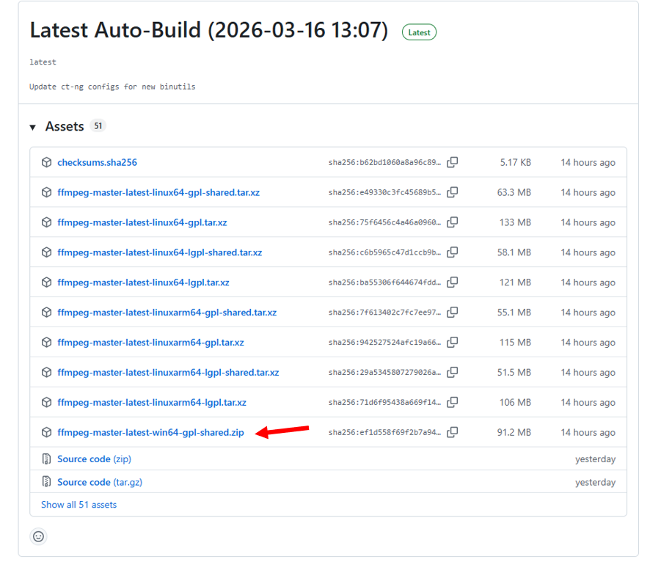Copy hash of linuxarm64-gpl-shared.tar.xz asset
Image resolution: width=672 pixels, height=562 pixels.
(452, 313)
